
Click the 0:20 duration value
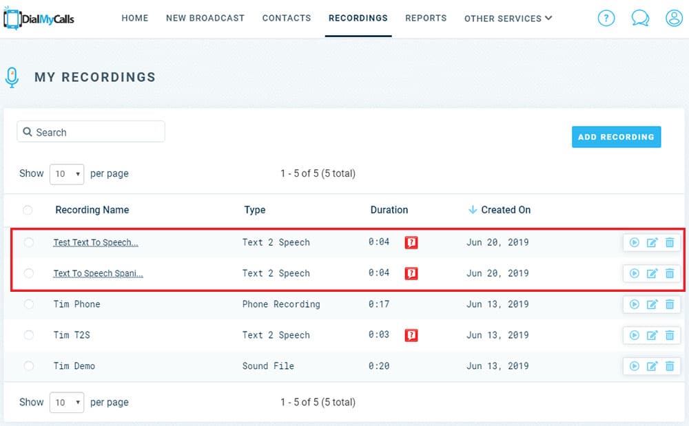[379, 366]
